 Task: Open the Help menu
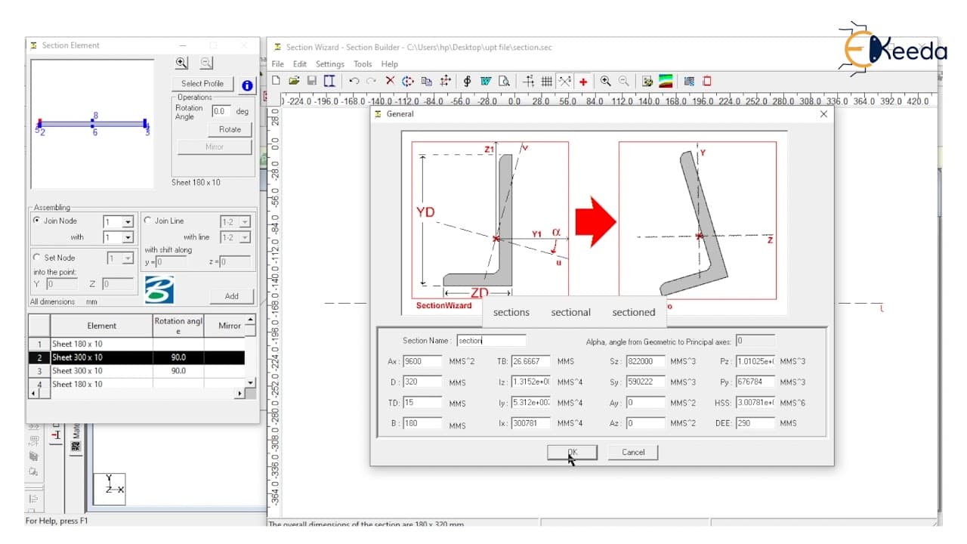point(389,64)
